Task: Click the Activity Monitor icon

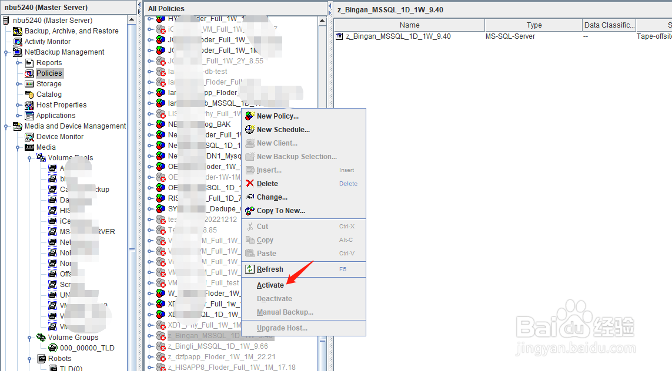Action: [x=18, y=42]
